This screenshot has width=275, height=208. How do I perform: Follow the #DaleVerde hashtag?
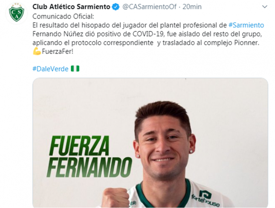tap(50, 69)
